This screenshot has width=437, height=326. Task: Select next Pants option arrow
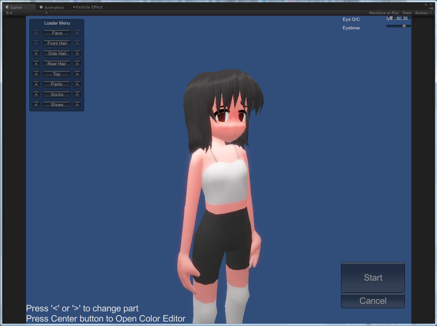(77, 84)
